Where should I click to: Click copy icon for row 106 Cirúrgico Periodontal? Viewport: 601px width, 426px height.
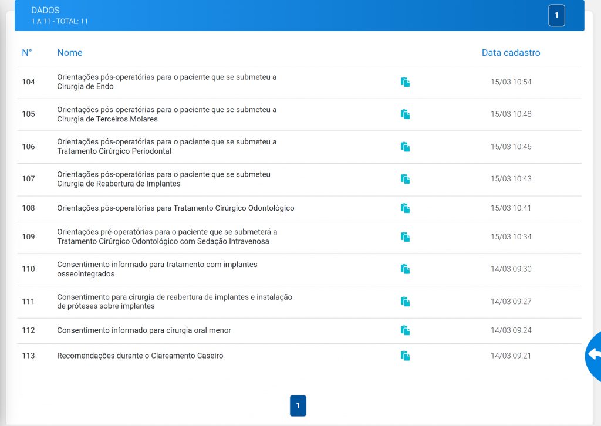(405, 147)
